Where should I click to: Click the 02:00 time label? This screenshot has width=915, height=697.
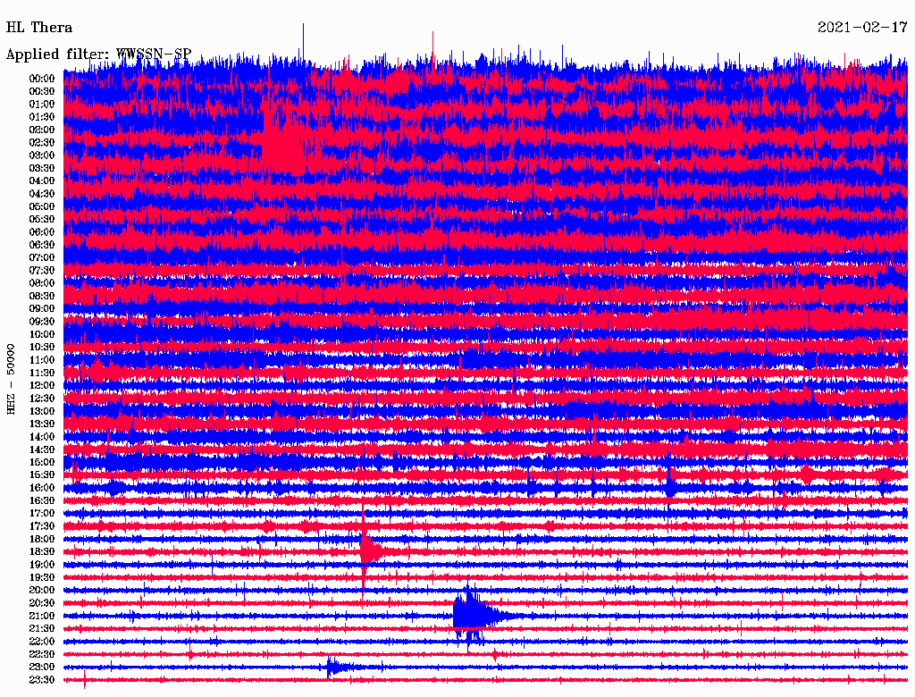click(42, 130)
